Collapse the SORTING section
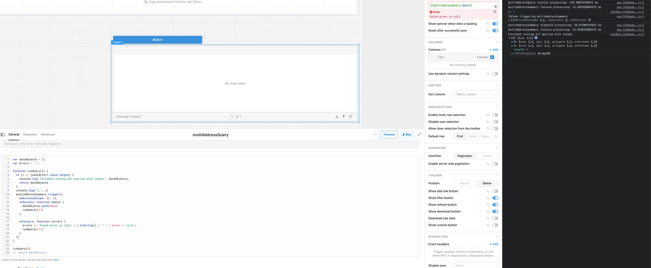The image size is (651, 268). tap(497, 85)
